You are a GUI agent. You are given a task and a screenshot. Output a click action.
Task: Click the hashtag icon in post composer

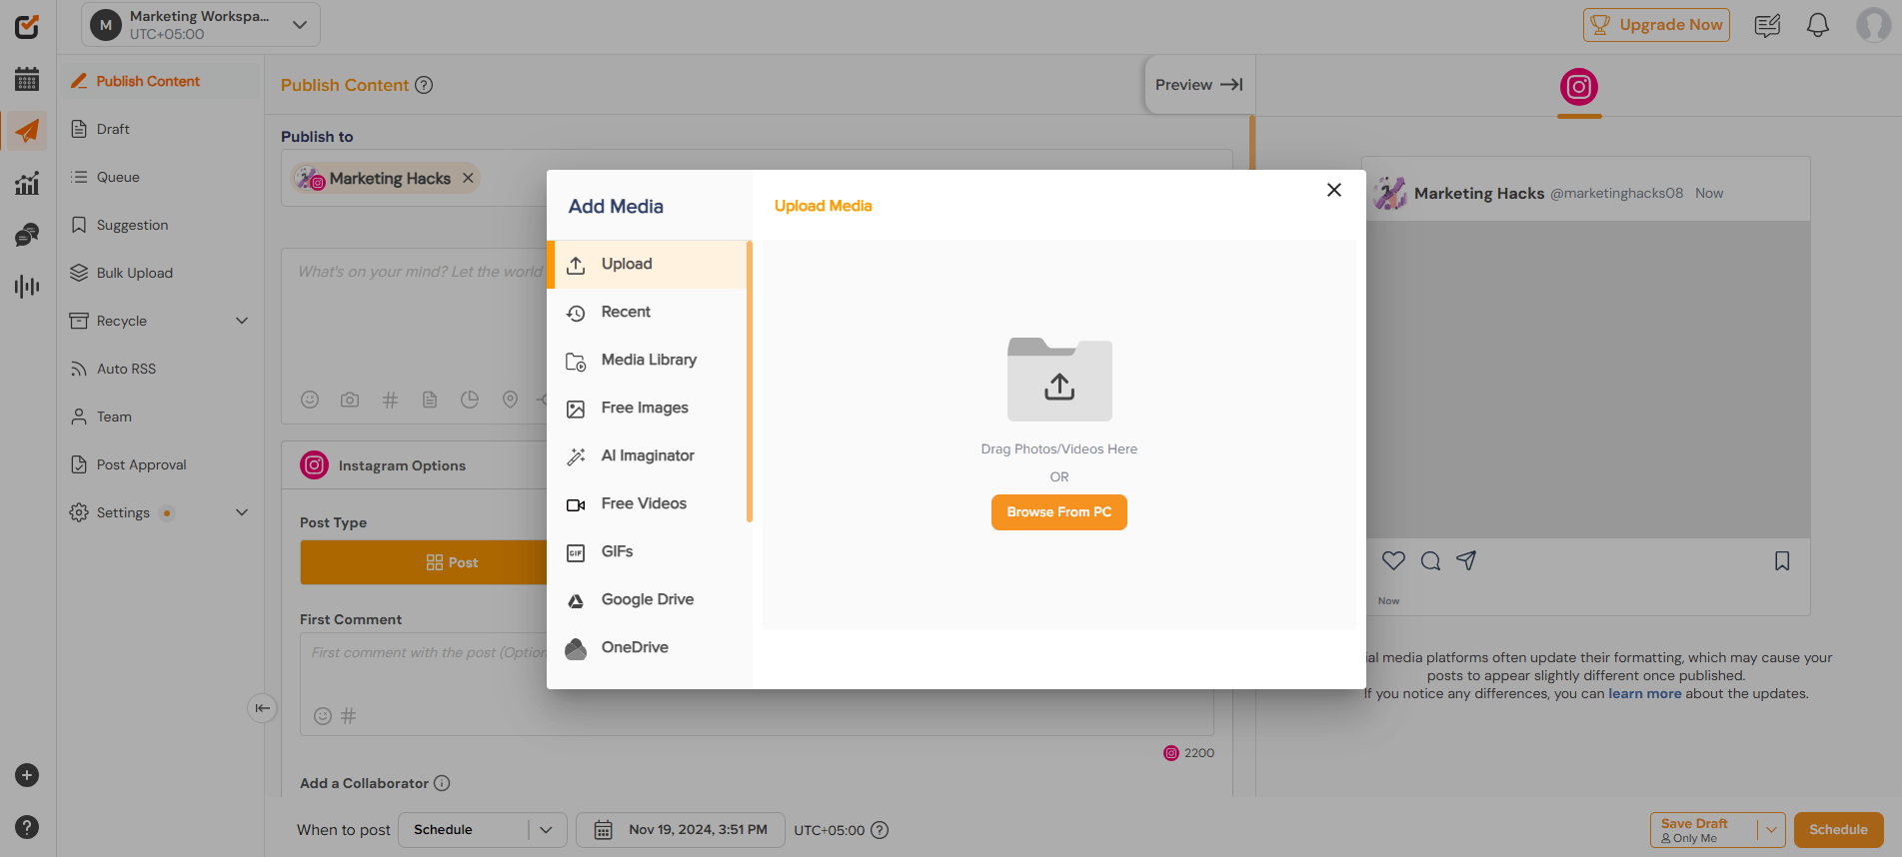pos(390,400)
